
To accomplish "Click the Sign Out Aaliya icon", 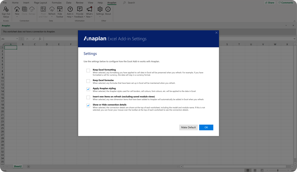I will click(x=6, y=9).
